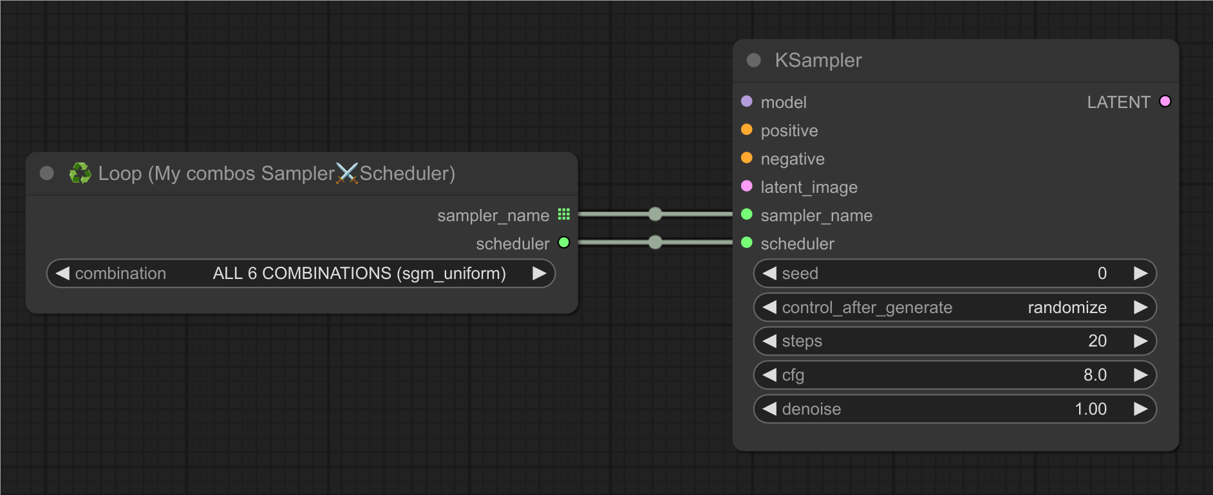Click the Loop node sampler_name grid output
Image resolution: width=1213 pixels, height=495 pixels.
coord(564,214)
